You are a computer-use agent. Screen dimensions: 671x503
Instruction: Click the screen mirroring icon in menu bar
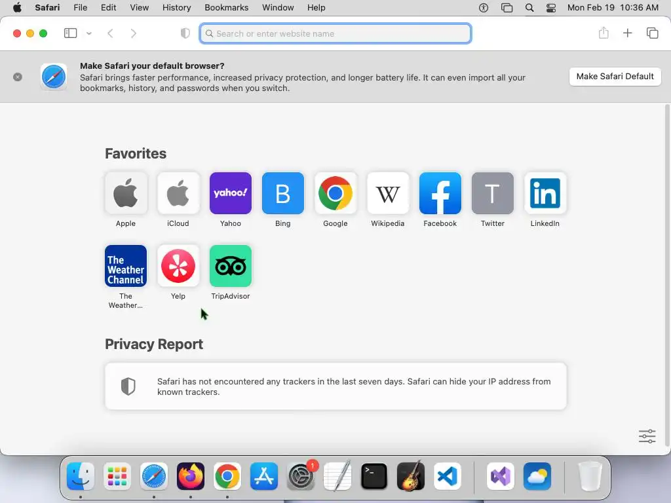pos(507,8)
